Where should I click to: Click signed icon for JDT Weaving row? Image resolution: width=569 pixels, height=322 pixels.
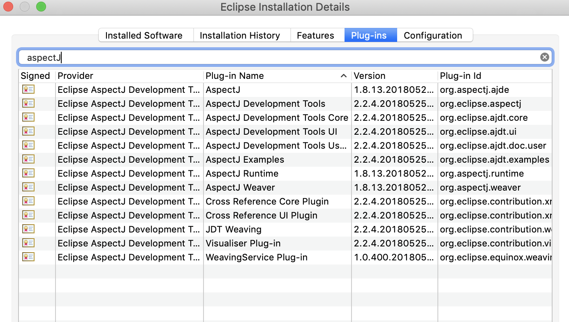pyautogui.click(x=28, y=229)
